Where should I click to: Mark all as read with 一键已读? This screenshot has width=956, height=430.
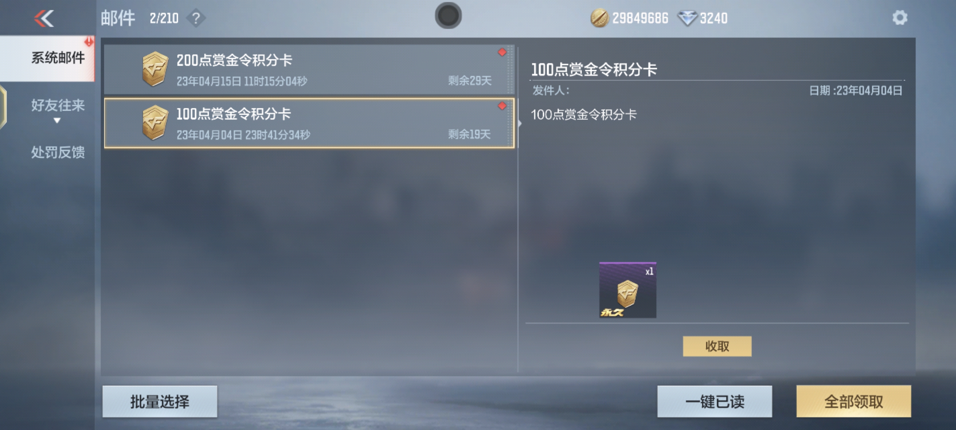click(714, 401)
